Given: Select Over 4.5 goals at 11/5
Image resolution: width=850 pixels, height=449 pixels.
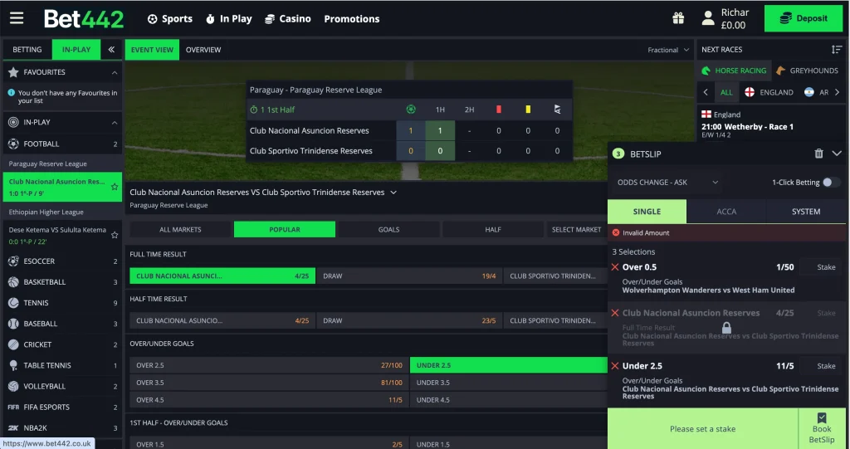Looking at the screenshot, I should click(269, 400).
